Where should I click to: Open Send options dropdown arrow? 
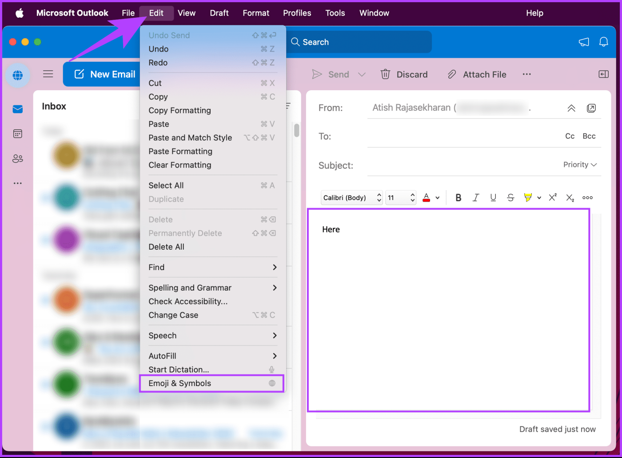point(362,75)
